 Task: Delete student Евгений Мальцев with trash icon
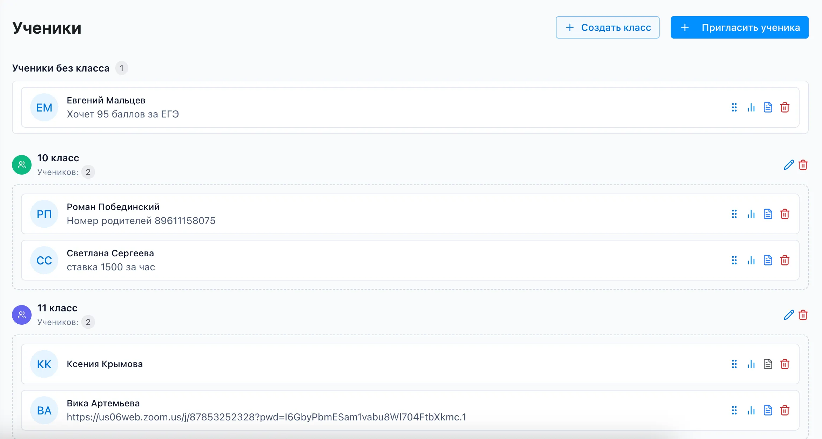[x=785, y=107]
